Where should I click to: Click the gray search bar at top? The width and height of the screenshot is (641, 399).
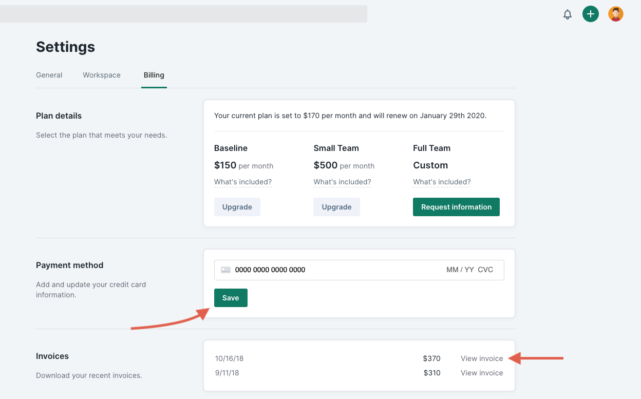click(183, 14)
